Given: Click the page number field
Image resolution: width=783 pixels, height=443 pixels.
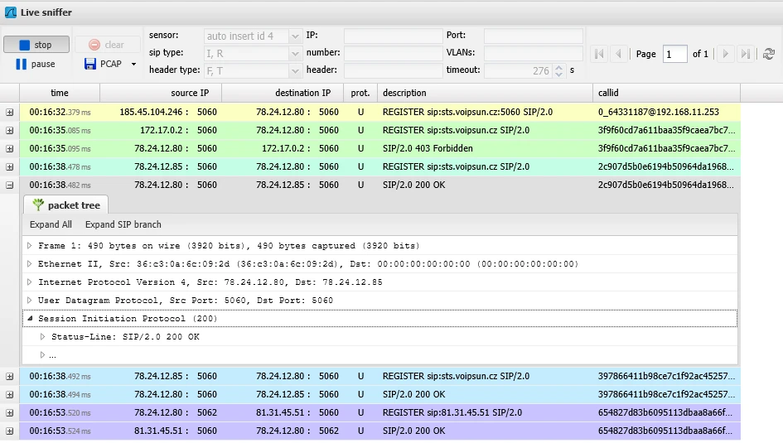Looking at the screenshot, I should [674, 54].
